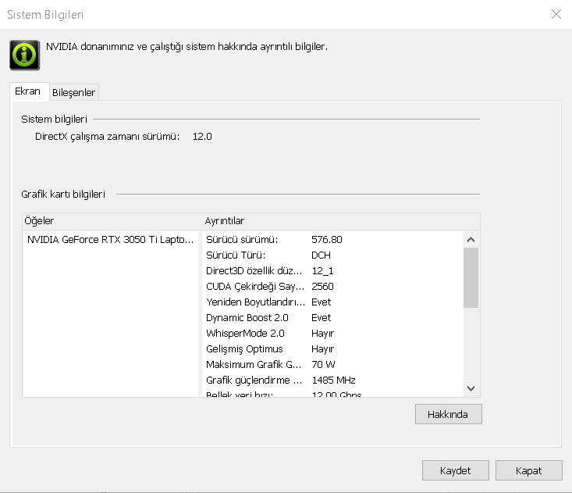This screenshot has width=572, height=493.
Task: Click the Kapat button
Action: (528, 470)
